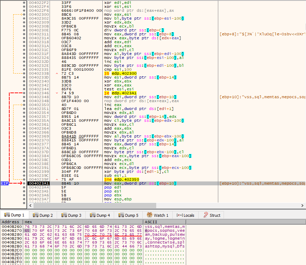Toggle breakpoint dot at address 004023A4
This screenshot has width=306, height=265.
pos(24,187)
